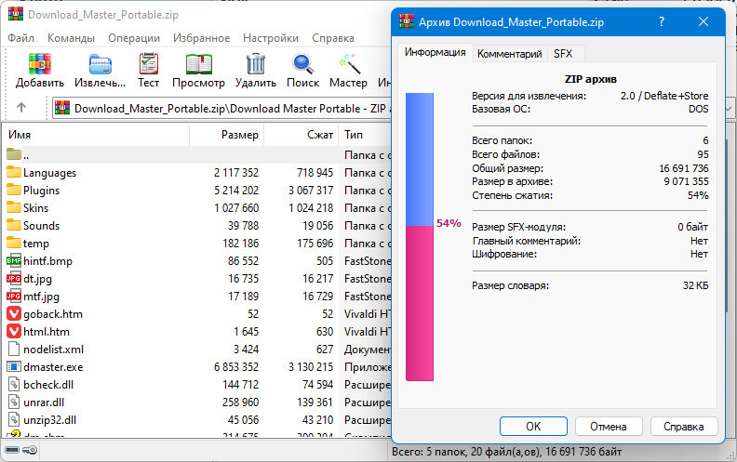The width and height of the screenshot is (737, 462).
Task: Click the unzip32.dll file icon
Action: pyautogui.click(x=14, y=420)
